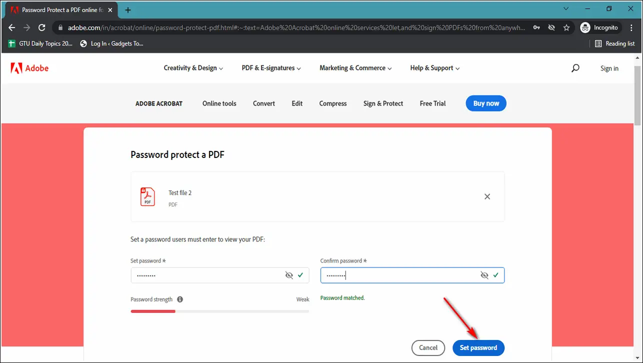The width and height of the screenshot is (643, 363).
Task: Click the Adobe logo in the header
Action: (29, 68)
